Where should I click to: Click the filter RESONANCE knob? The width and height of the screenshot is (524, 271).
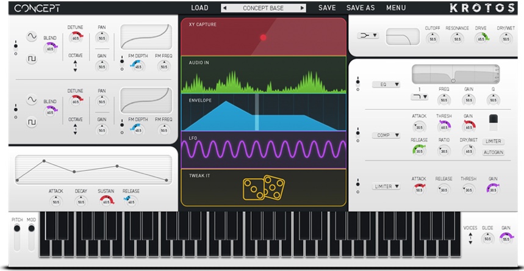tap(457, 39)
